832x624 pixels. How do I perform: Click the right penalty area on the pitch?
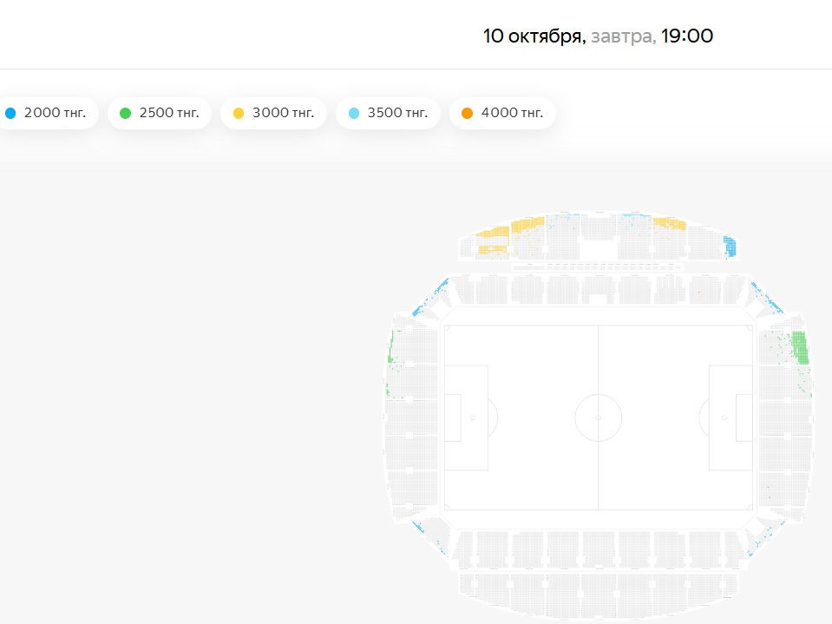coord(730,417)
